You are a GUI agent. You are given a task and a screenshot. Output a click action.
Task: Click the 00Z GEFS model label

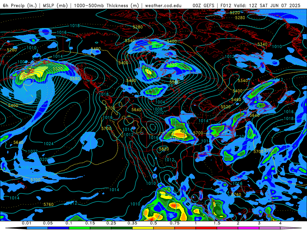click(x=203, y=5)
